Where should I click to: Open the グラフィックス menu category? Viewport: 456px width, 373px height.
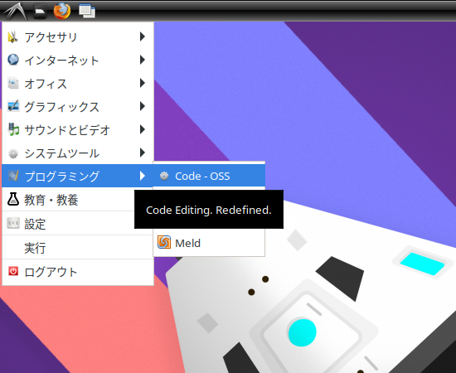[78, 106]
